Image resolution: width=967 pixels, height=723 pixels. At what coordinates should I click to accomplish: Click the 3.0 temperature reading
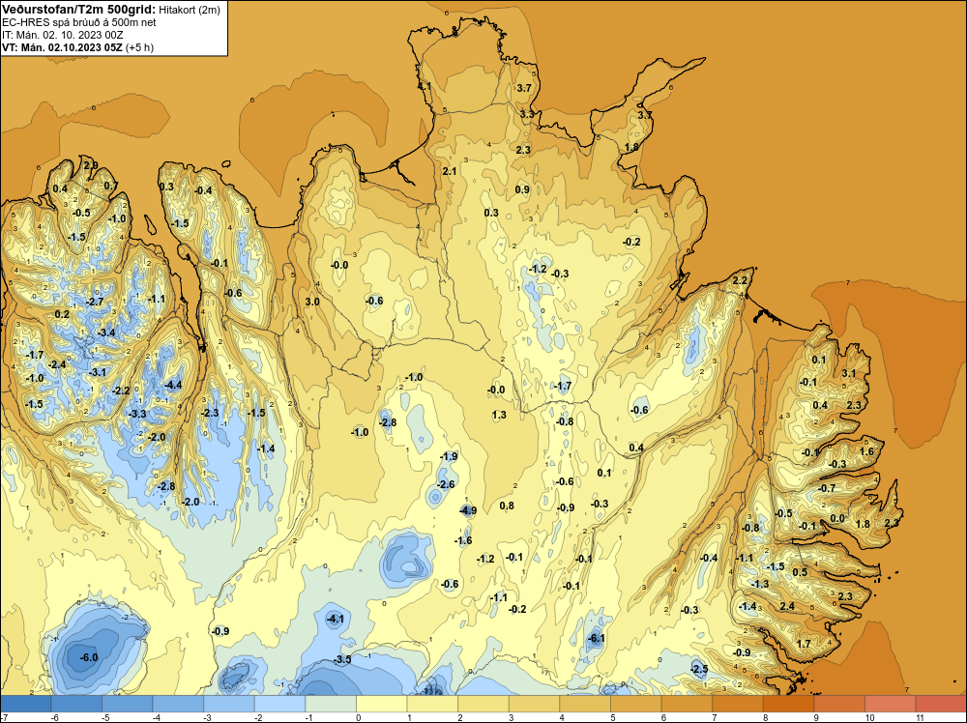(312, 302)
